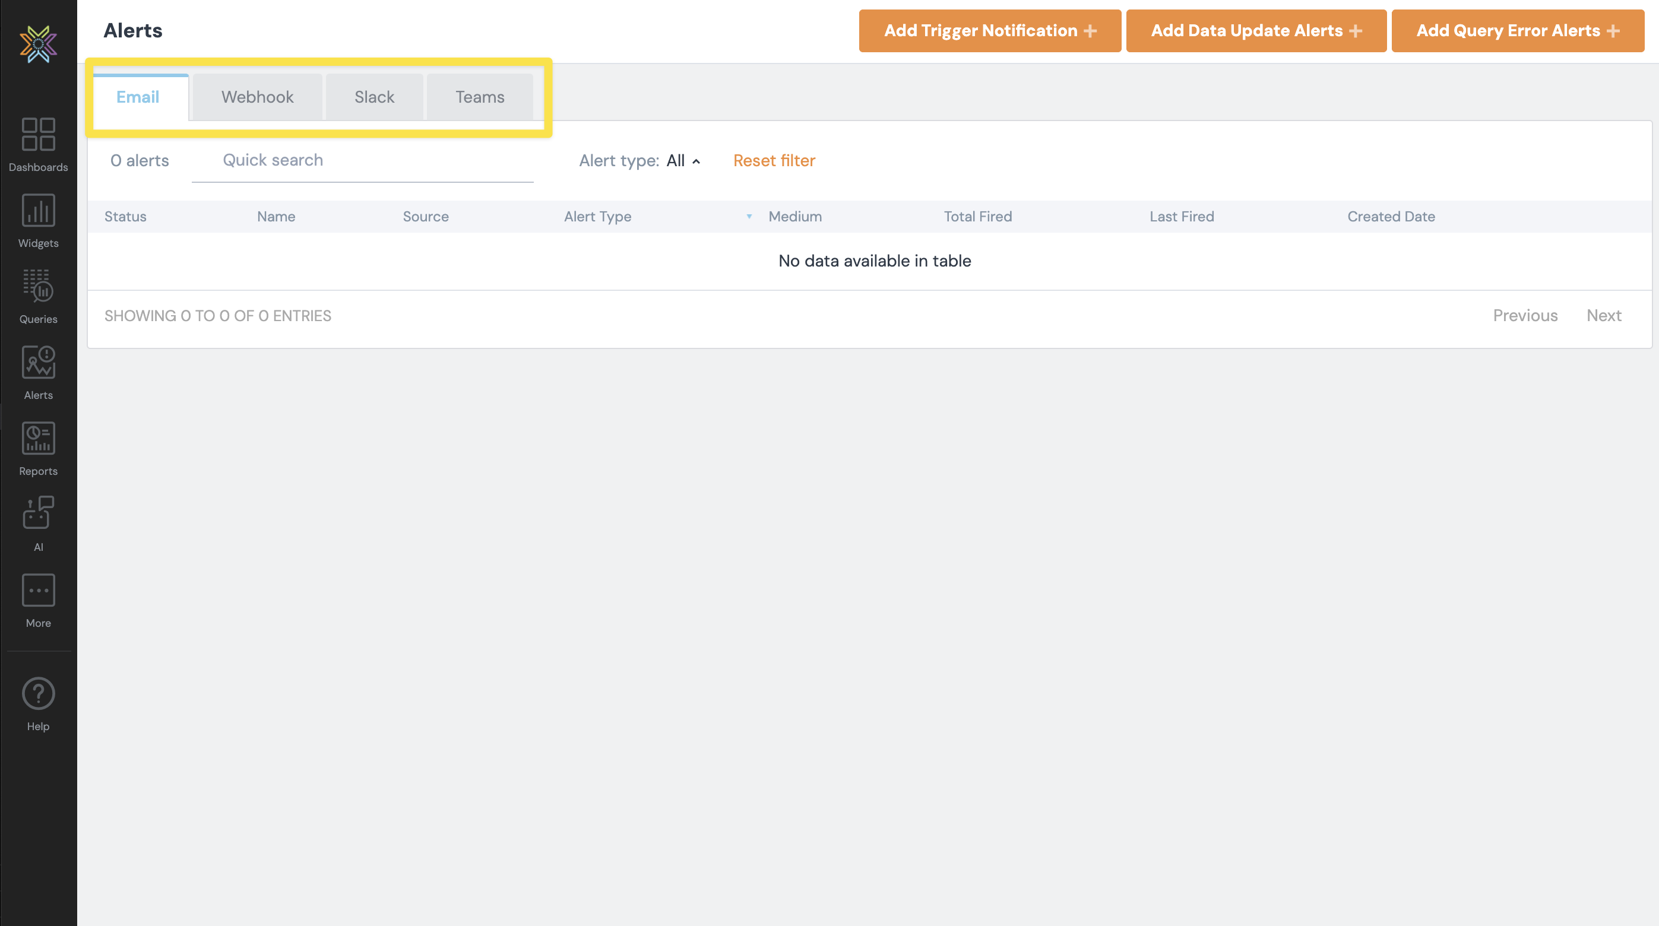Open the Dashboards section
Viewport: 1659px width, 926px height.
[38, 144]
